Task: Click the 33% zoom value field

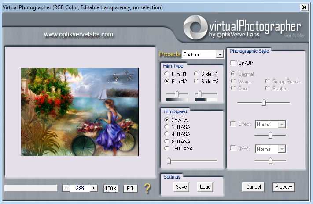Action: pos(80,188)
